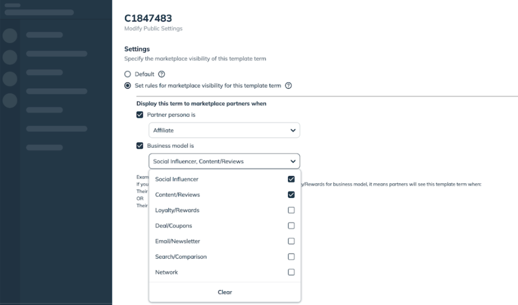Click help icon beside marketplace visibility rules
Screen dimensions: 518x305
(x=288, y=86)
